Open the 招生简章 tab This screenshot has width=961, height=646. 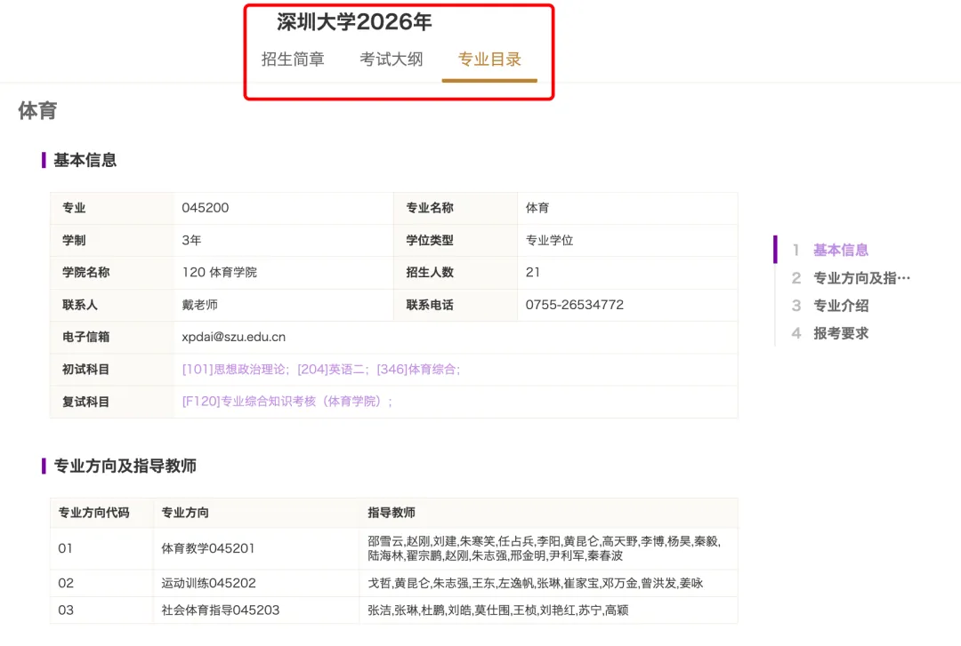(x=293, y=60)
